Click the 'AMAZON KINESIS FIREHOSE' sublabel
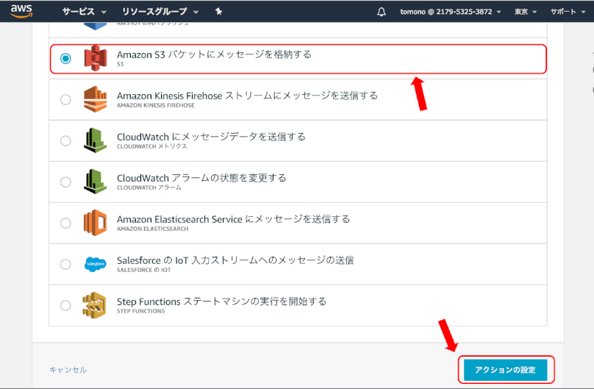 coord(156,105)
